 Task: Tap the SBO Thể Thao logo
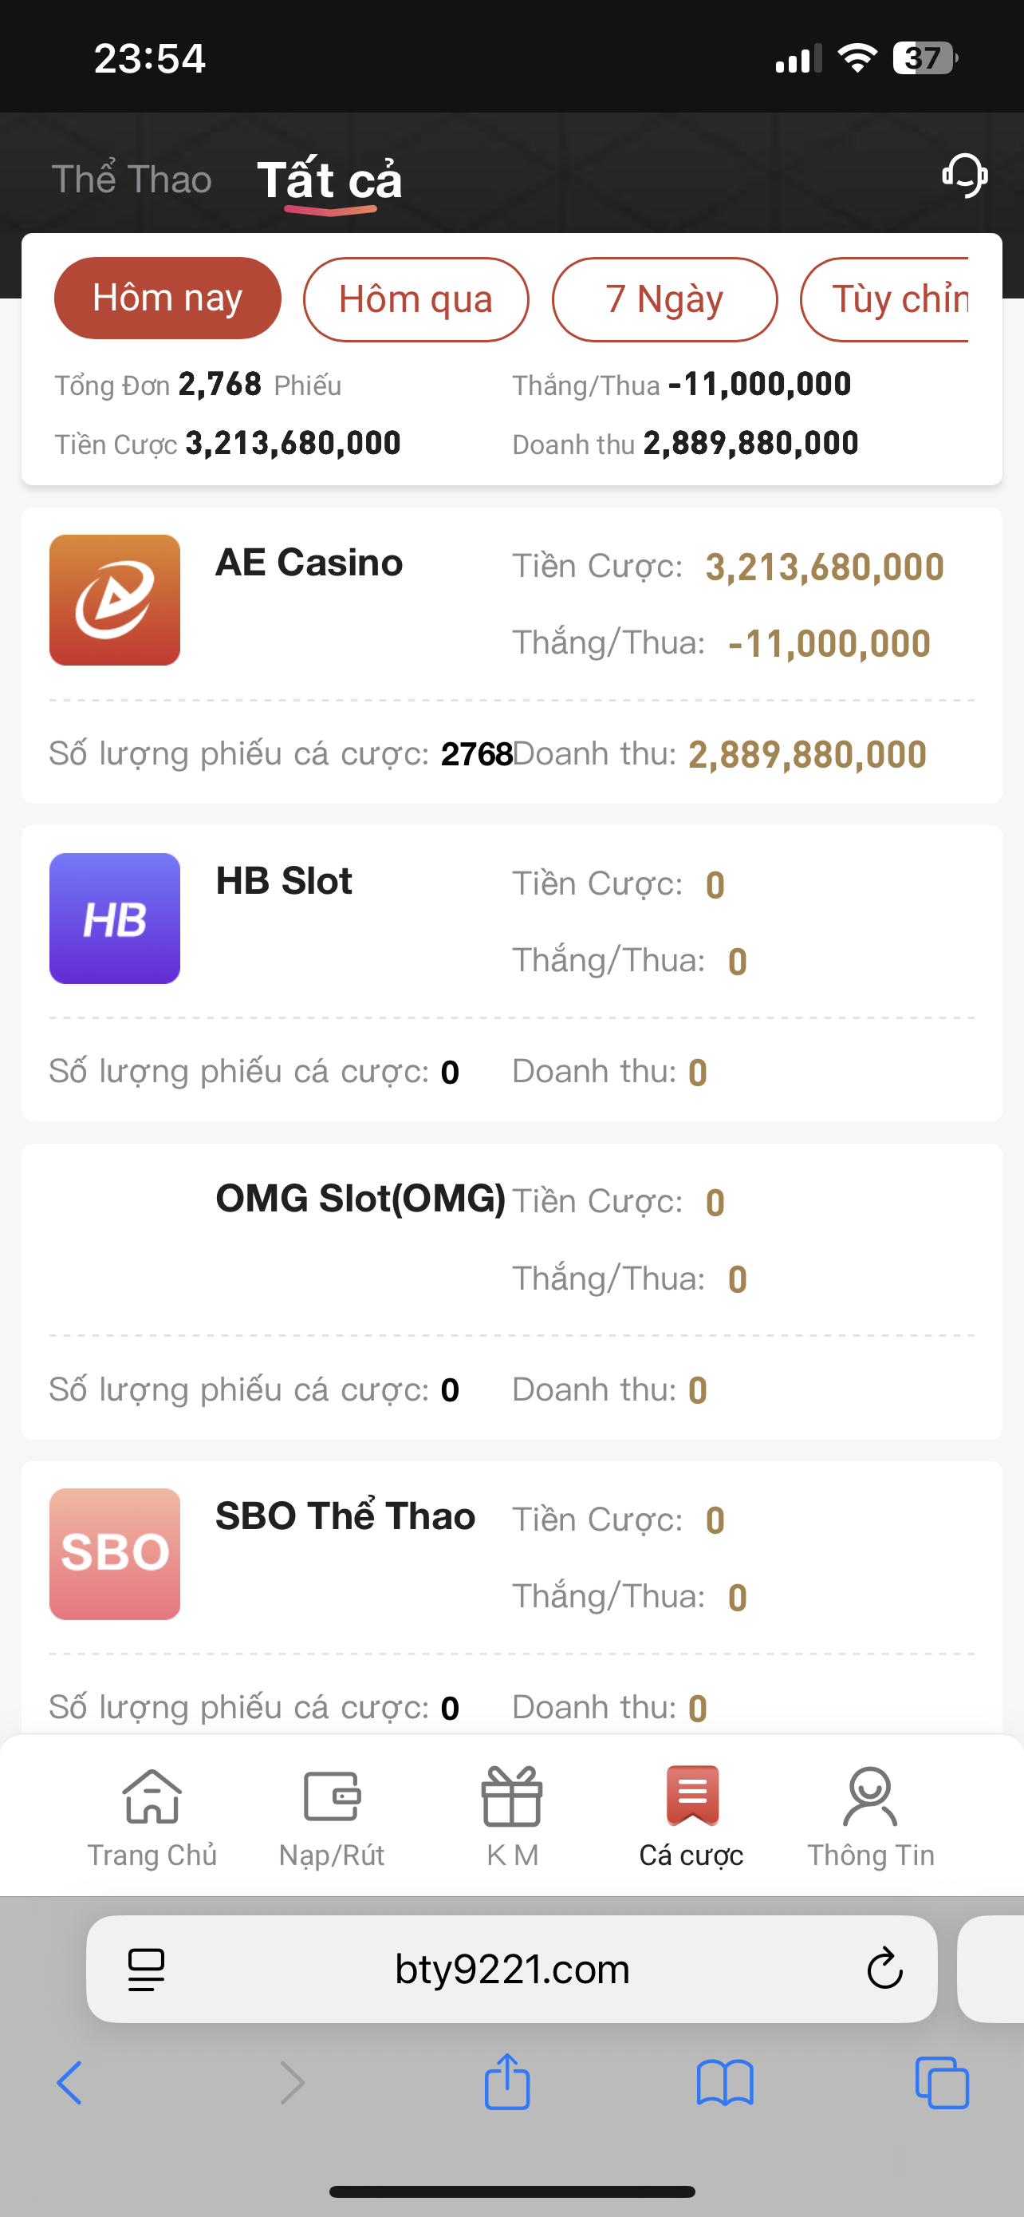(114, 1554)
